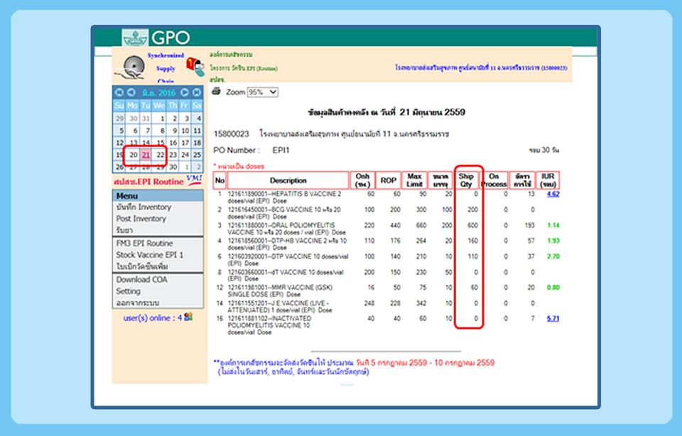
Task: Open Post Inventory menu item
Action: point(141,219)
